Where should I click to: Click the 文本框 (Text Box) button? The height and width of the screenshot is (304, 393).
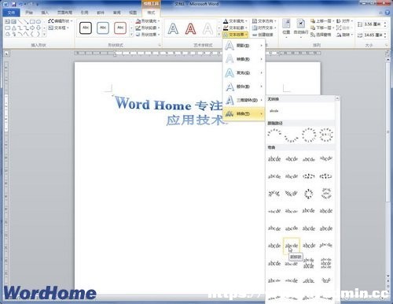[x=59, y=28]
